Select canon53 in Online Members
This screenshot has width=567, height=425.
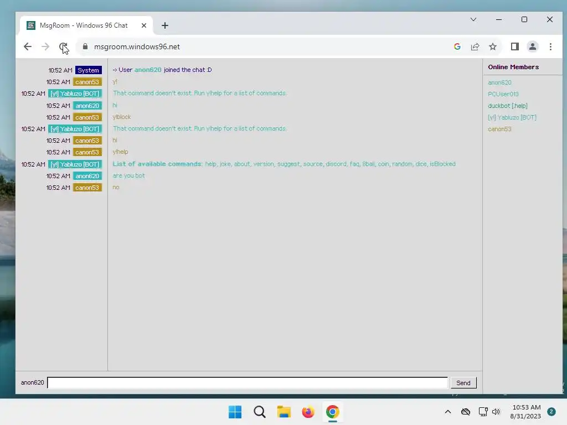click(499, 129)
